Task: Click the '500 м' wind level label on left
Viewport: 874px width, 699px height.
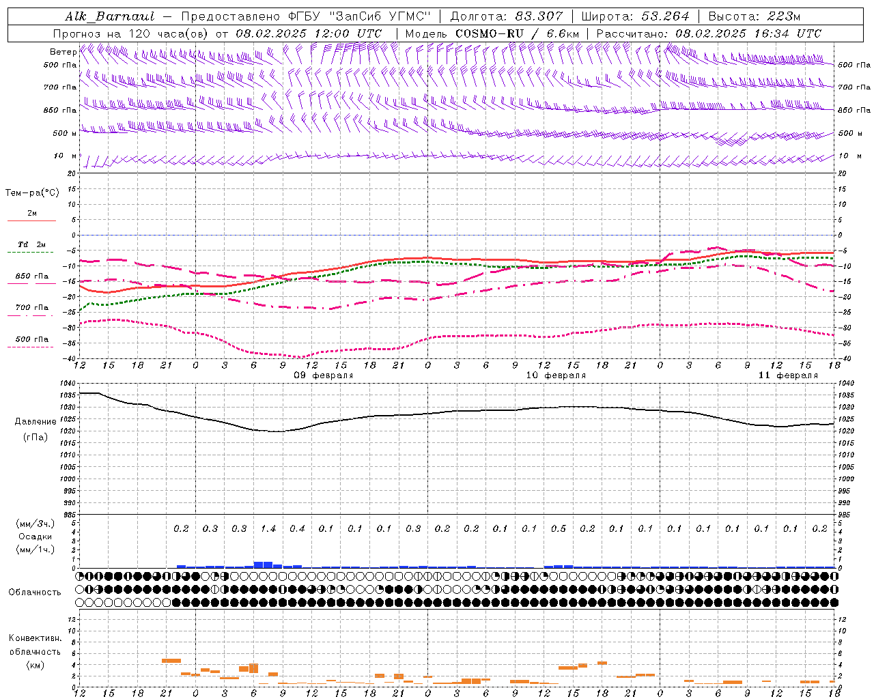Action: click(x=65, y=133)
